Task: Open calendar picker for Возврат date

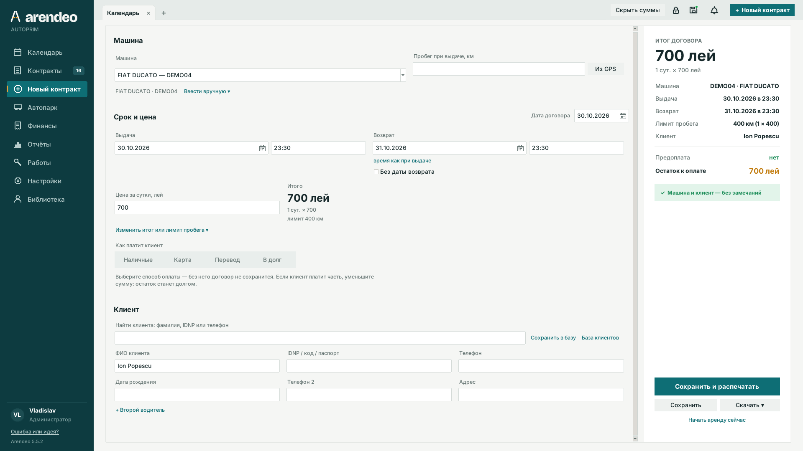Action: coord(520,148)
